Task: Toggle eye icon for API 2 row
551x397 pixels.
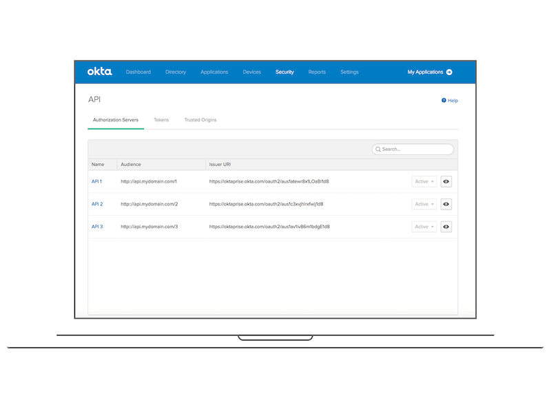Action: pyautogui.click(x=446, y=204)
